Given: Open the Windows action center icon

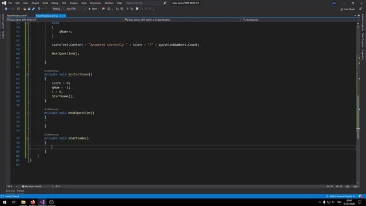Looking at the screenshot, I should [360, 202].
